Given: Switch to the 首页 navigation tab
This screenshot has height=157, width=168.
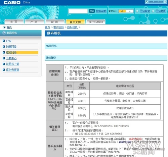Looking at the screenshot, I should coord(14,22).
